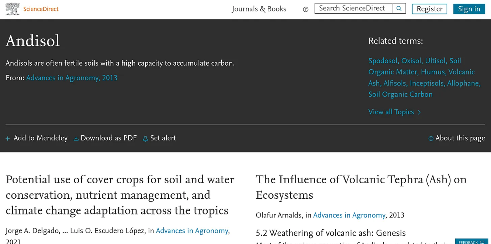Image resolution: width=491 pixels, height=244 pixels.
Task: Open the Journals & Books menu
Action: point(259,9)
